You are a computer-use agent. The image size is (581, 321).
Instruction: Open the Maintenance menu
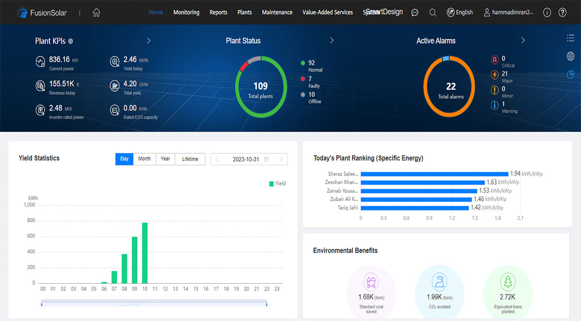click(x=277, y=13)
